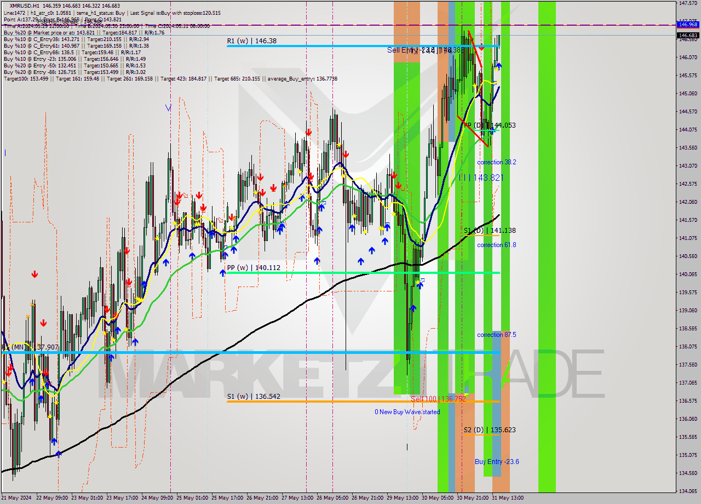The width and height of the screenshot is (701, 504).
Task: Select the blue V checkmark marker above 24 May
Action: [168, 107]
